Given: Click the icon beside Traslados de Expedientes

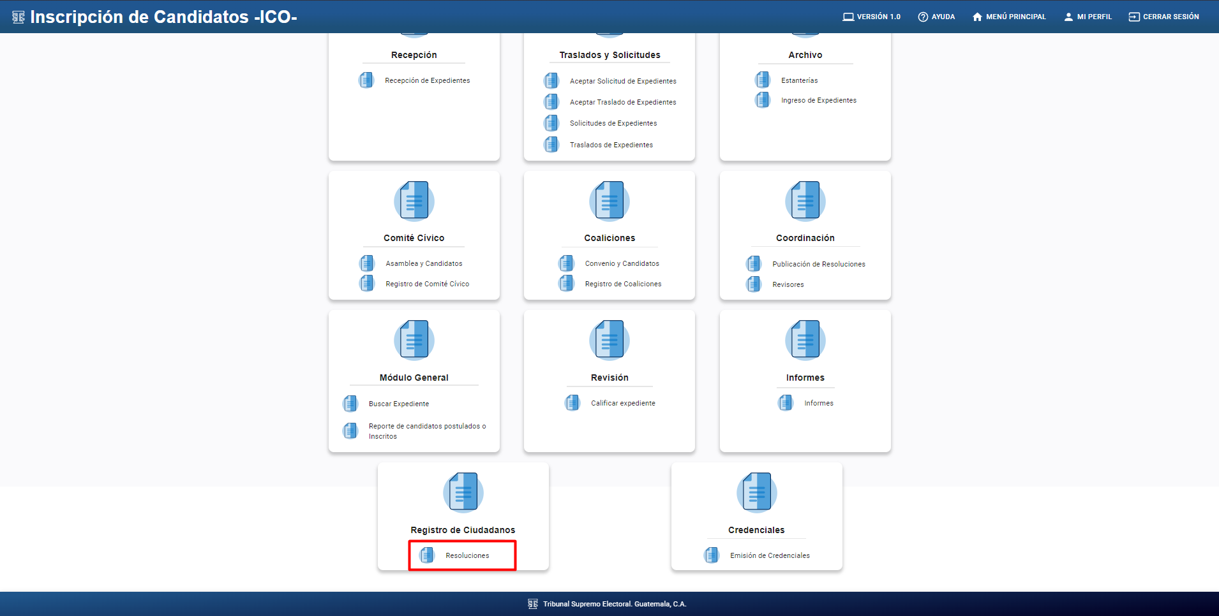Looking at the screenshot, I should [551, 145].
